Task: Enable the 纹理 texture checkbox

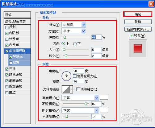Action: coord(10,63)
